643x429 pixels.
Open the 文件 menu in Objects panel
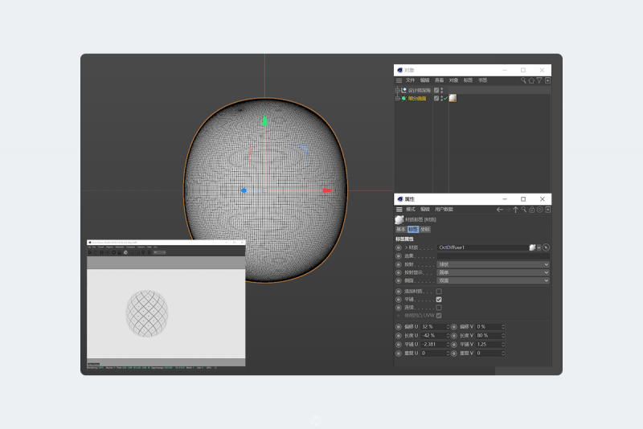pos(410,80)
